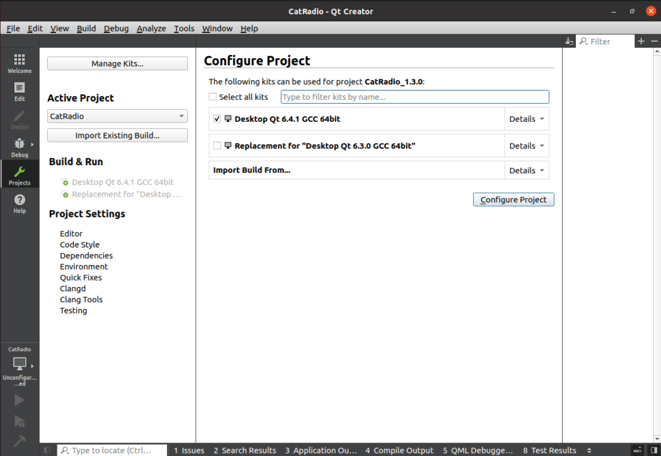The height and width of the screenshot is (456, 661).
Task: Clear the output pane using broom icon
Action: 569,41
